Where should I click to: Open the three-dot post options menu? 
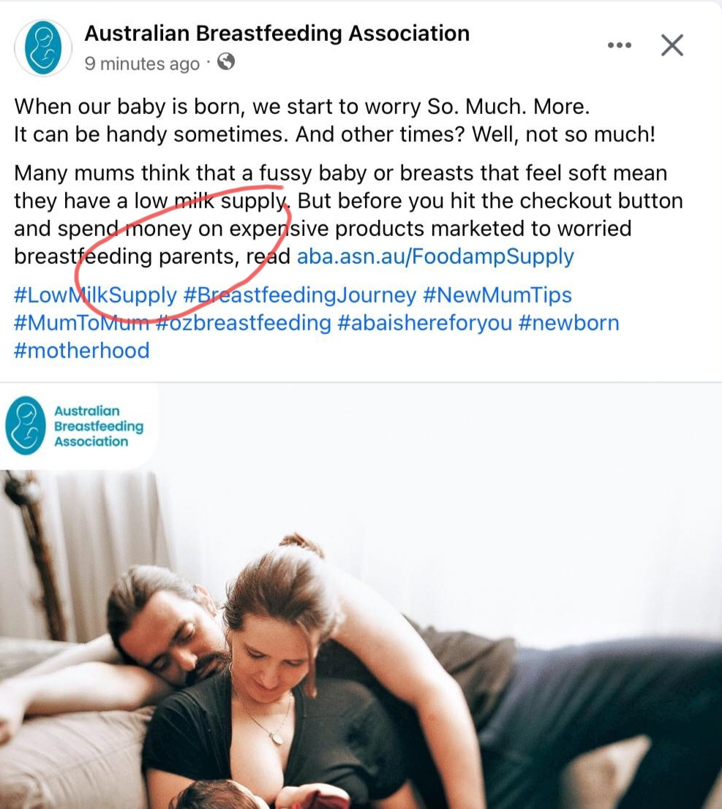point(620,45)
